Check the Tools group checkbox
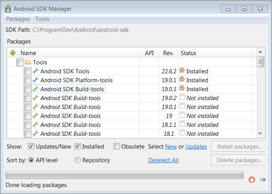The height and width of the screenshot is (194, 272). point(20,62)
